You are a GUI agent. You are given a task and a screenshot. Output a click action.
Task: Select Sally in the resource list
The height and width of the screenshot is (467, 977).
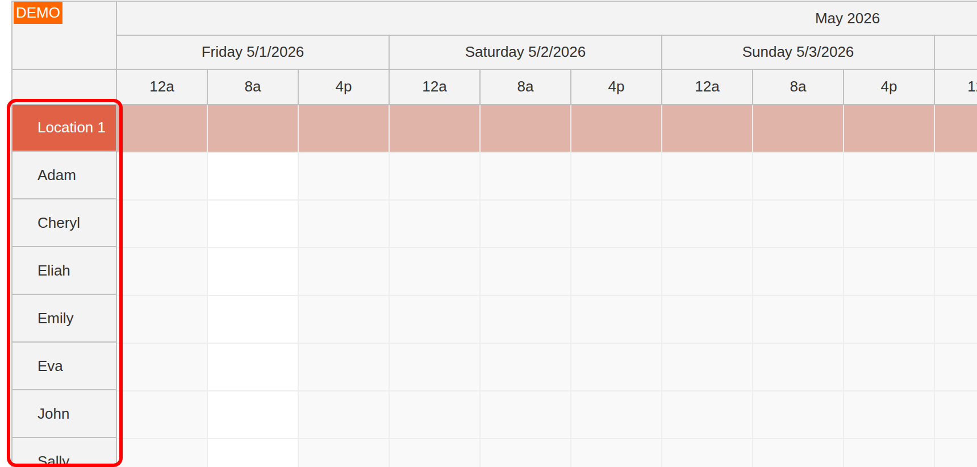click(x=64, y=453)
